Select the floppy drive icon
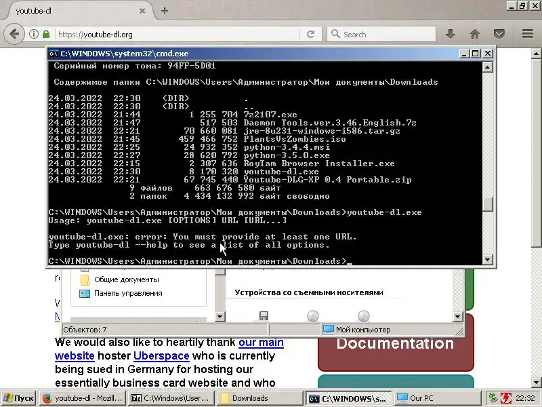 pyautogui.click(x=264, y=316)
